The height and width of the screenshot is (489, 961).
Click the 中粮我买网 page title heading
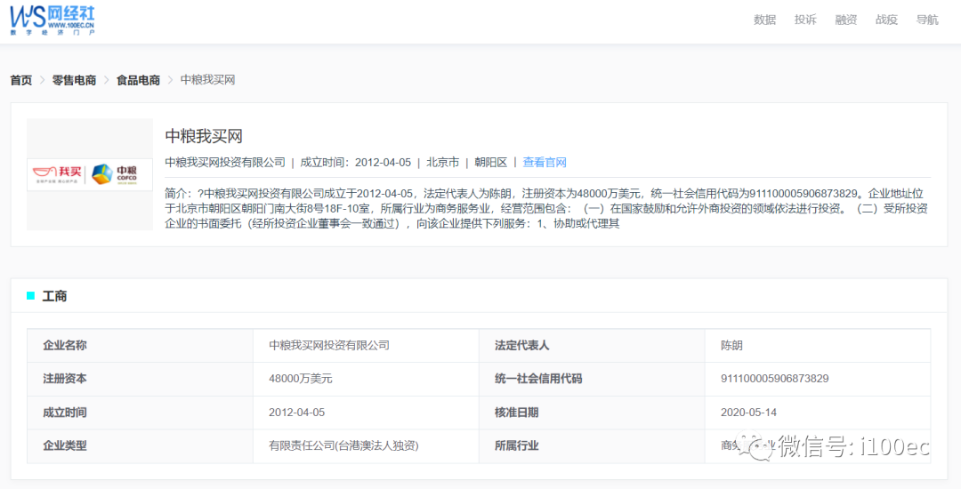pos(204,136)
